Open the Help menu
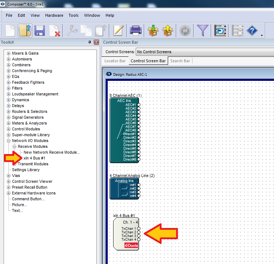This screenshot has width=274, height=264. (x=110, y=15)
